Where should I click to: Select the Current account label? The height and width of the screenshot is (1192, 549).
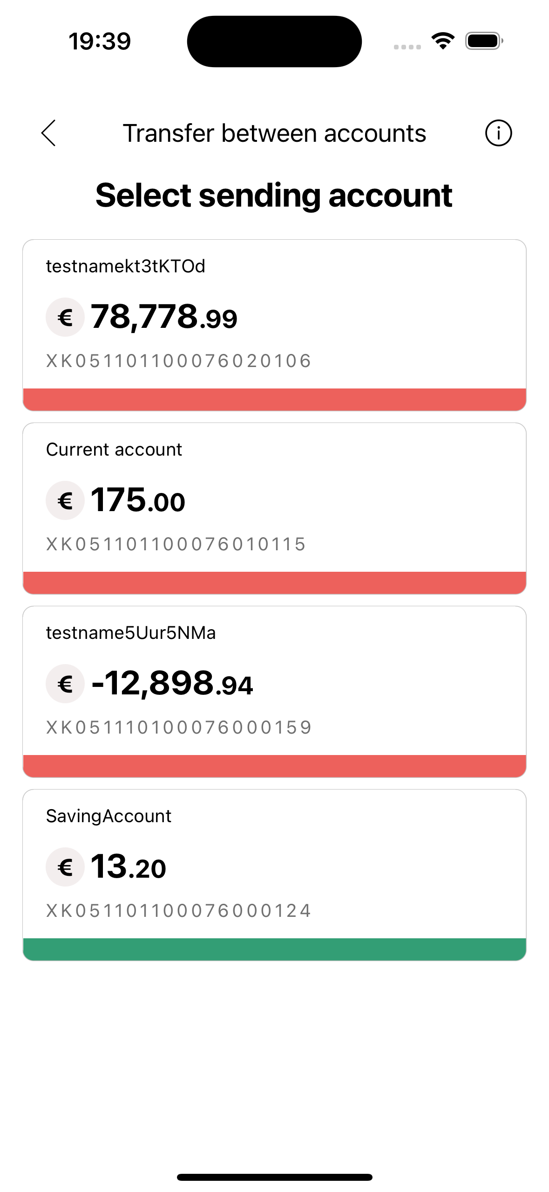click(114, 450)
